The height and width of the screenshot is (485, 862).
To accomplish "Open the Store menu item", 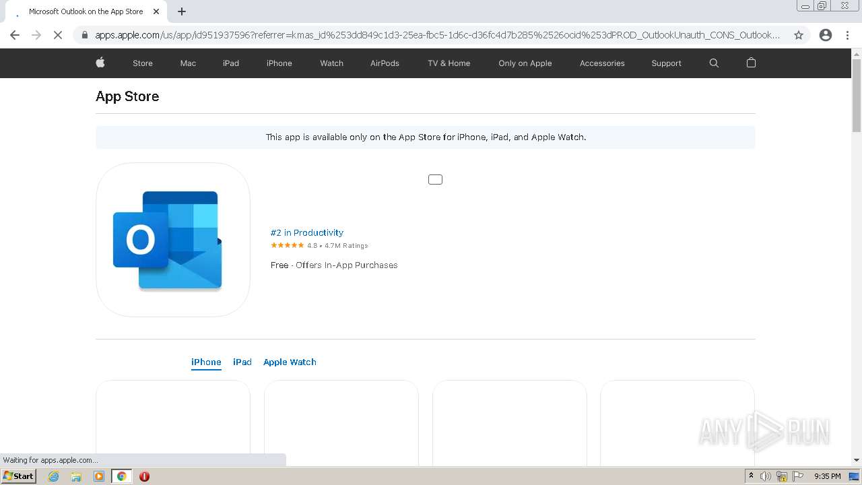I will click(x=143, y=63).
